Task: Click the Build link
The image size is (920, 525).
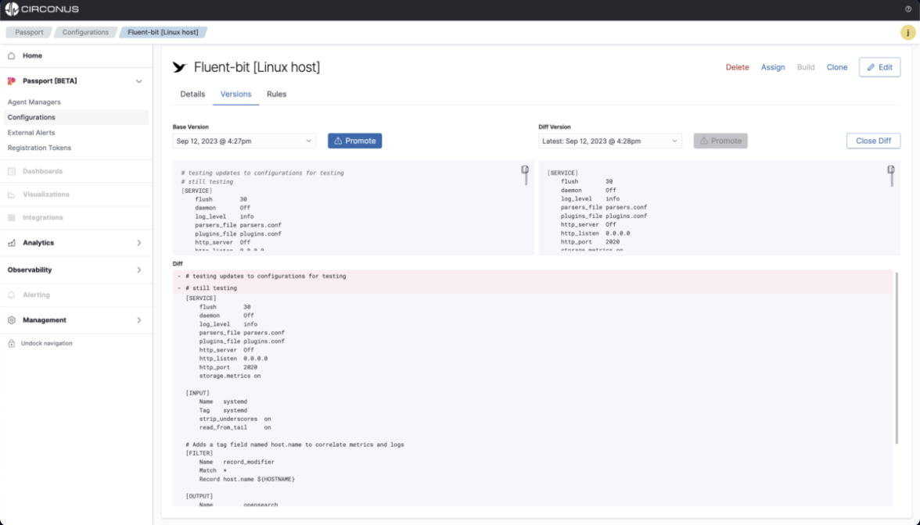Action: tap(806, 67)
